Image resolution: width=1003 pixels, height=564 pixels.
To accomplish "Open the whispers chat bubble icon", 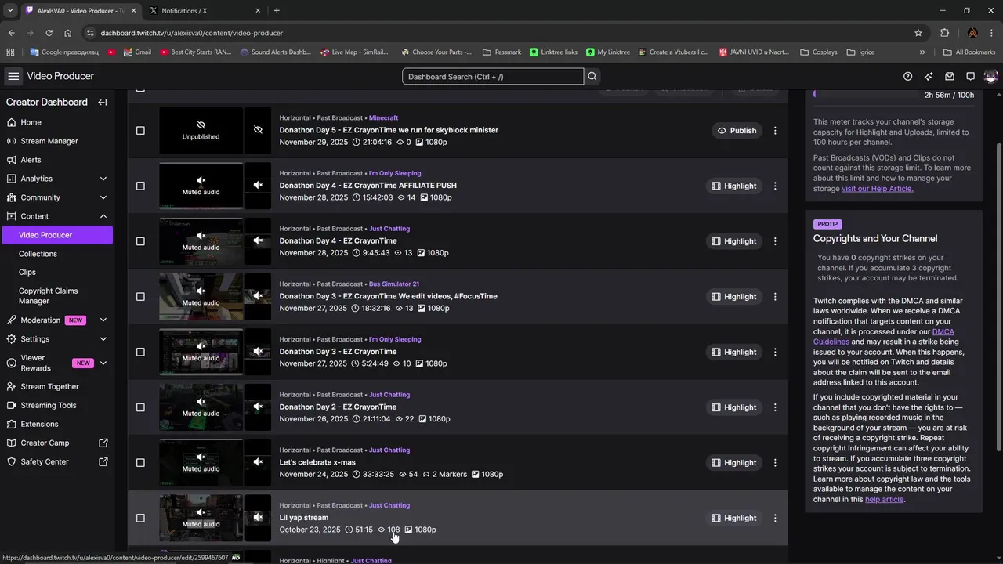I will pyautogui.click(x=970, y=76).
